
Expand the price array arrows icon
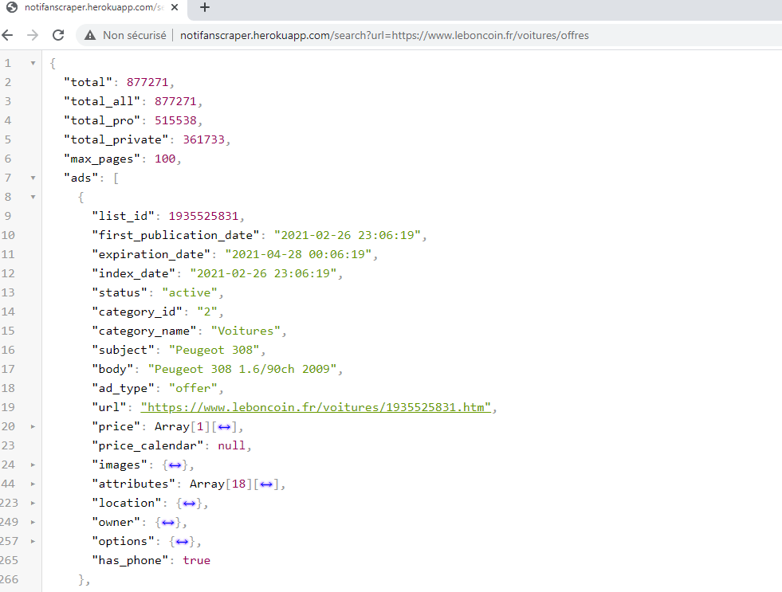tap(225, 426)
